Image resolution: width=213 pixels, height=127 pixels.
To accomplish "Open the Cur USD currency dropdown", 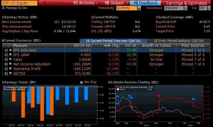I will (x=205, y=8).
